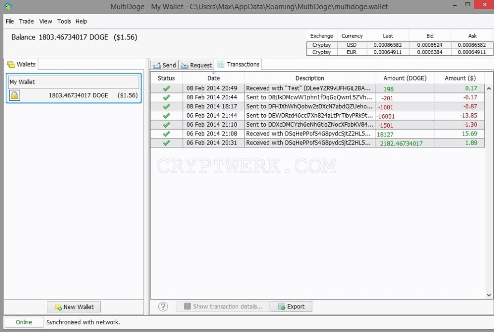Click the Amount (DOGE) column header
The image size is (494, 332).
pos(404,78)
